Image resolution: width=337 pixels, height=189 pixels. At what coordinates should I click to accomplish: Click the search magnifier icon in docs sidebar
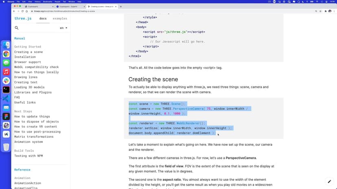17,28
